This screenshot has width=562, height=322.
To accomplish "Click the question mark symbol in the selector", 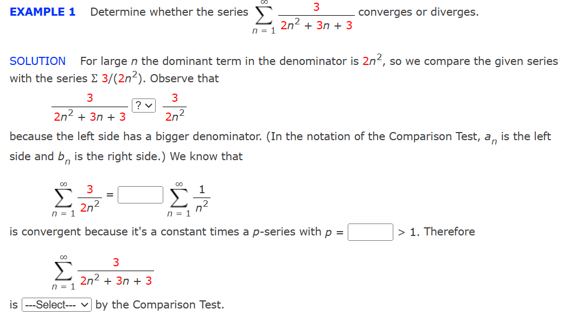I will pos(139,106).
